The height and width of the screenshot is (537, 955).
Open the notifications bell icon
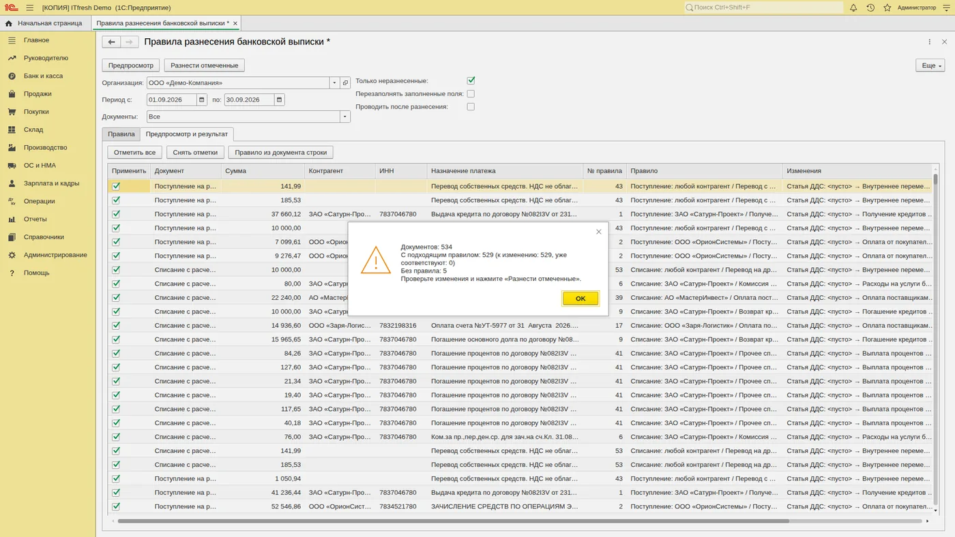[853, 7]
